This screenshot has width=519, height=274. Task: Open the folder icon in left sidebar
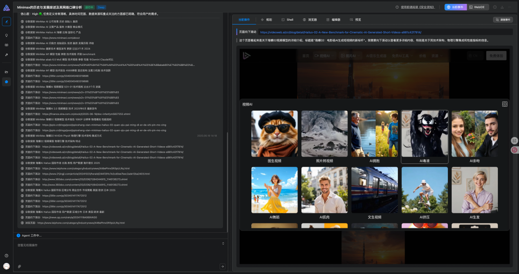click(6, 72)
